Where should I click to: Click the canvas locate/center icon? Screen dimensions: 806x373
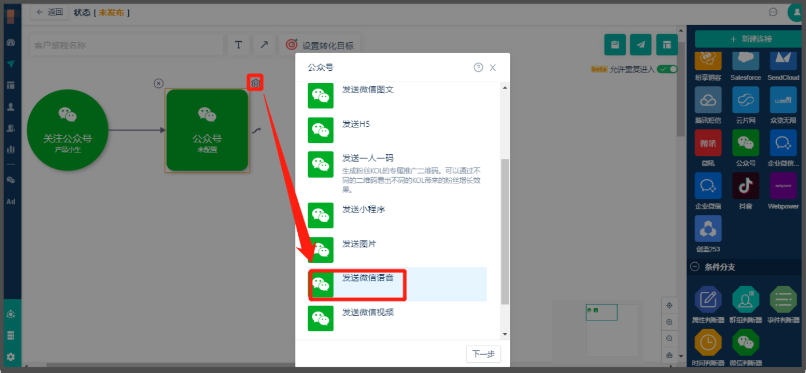point(669,306)
